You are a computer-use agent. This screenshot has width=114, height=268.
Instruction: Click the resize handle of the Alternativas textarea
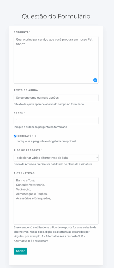pyautogui.click(x=97, y=224)
